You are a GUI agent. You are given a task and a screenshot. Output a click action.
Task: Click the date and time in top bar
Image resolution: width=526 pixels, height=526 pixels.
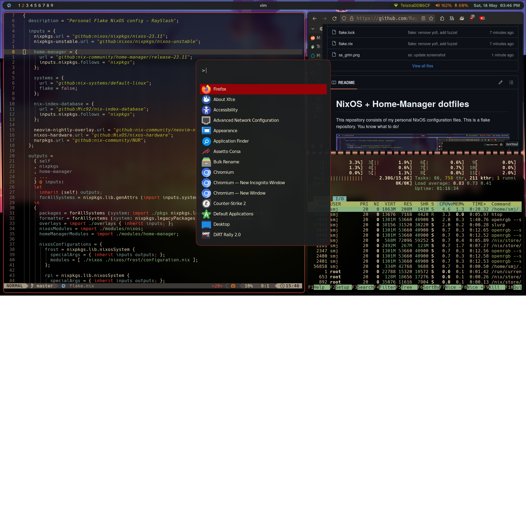497,5
